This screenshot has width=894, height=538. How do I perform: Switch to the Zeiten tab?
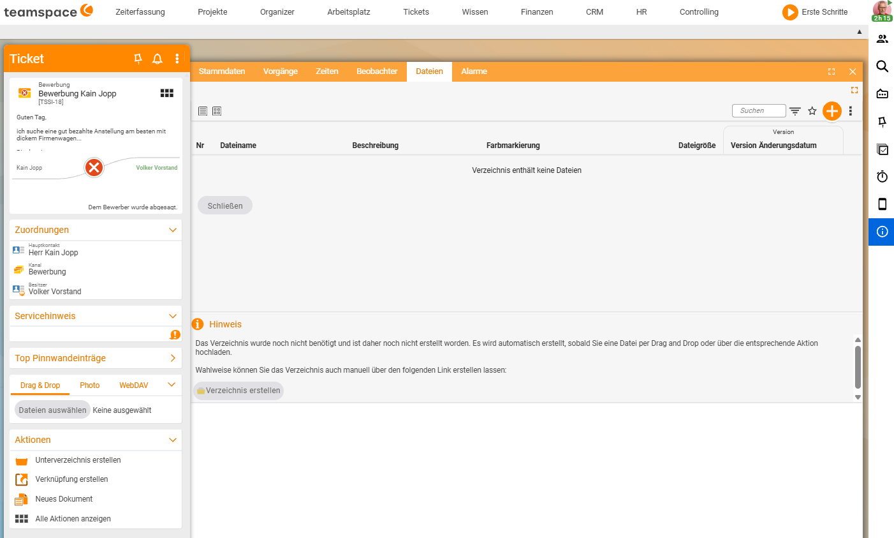327,71
